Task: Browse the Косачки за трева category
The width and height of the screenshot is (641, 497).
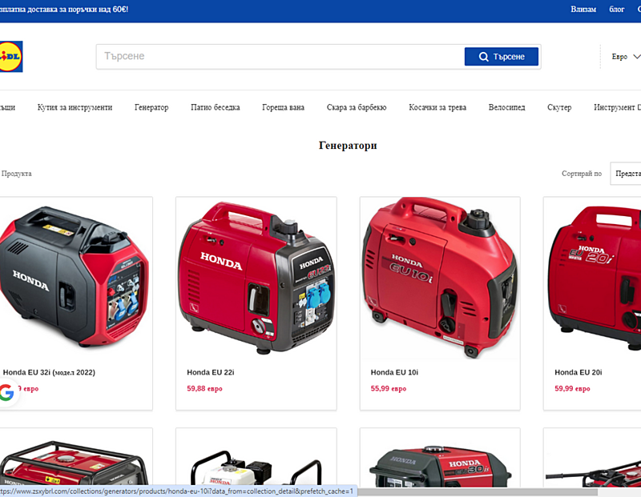Action: [x=437, y=106]
